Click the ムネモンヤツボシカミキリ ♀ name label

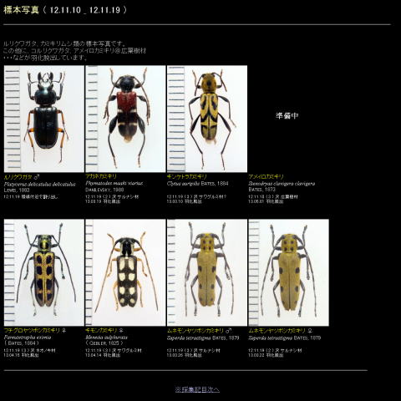pyautogui.click(x=281, y=331)
